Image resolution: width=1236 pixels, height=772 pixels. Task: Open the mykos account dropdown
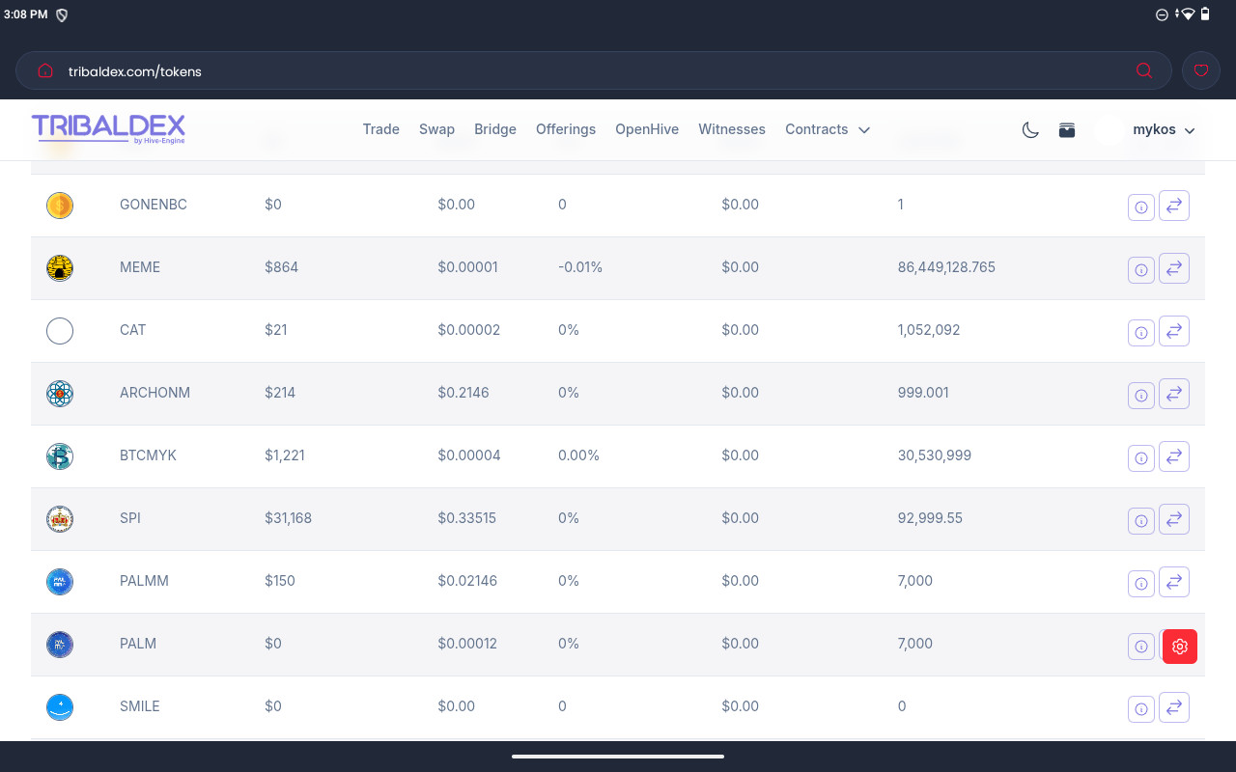(x=1163, y=129)
